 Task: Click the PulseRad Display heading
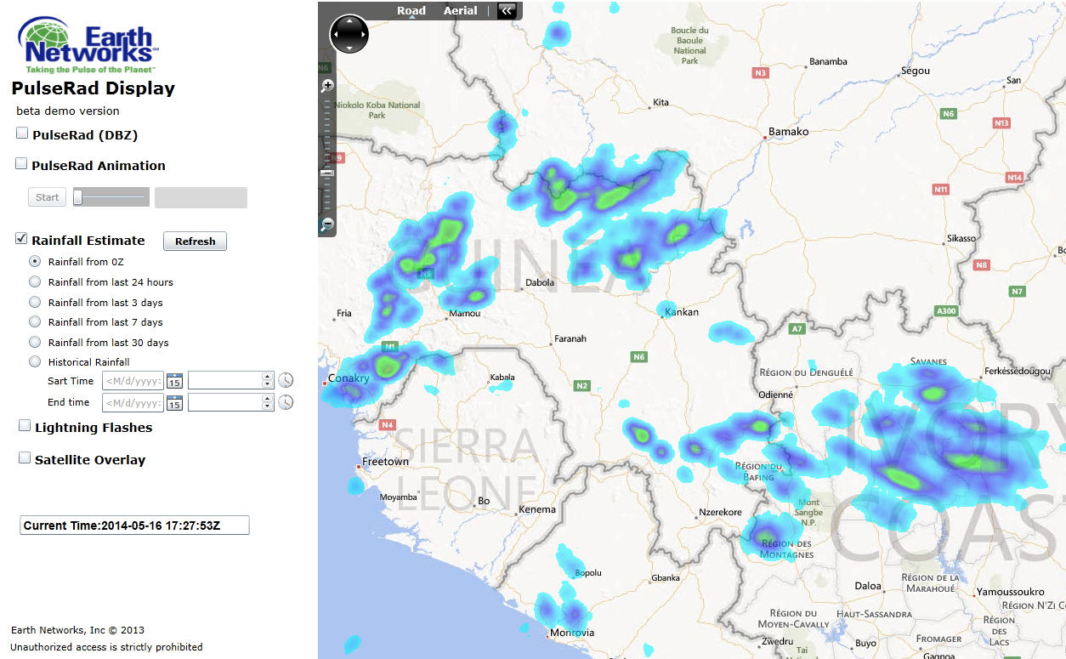coord(94,88)
